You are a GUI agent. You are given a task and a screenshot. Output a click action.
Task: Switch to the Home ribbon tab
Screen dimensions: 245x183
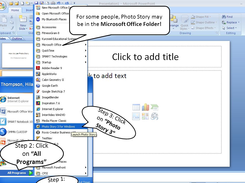pyautogui.click(x=15, y=10)
